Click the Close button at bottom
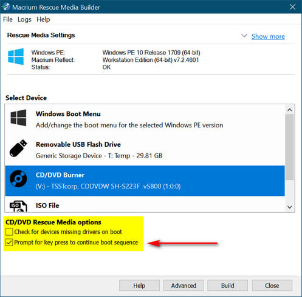 coord(272,285)
